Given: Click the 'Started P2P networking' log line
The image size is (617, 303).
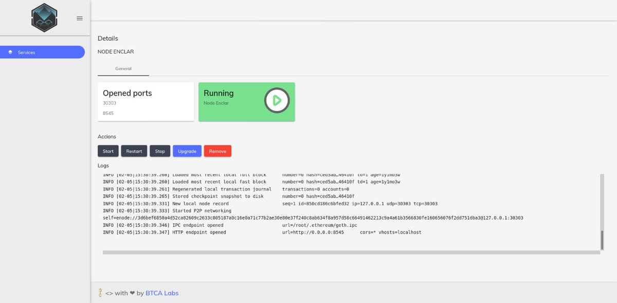Looking at the screenshot, I should (167, 211).
